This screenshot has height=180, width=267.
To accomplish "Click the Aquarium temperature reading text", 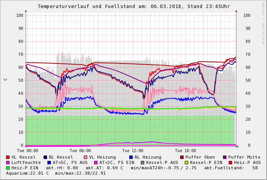I will pyautogui.click(x=28, y=173).
